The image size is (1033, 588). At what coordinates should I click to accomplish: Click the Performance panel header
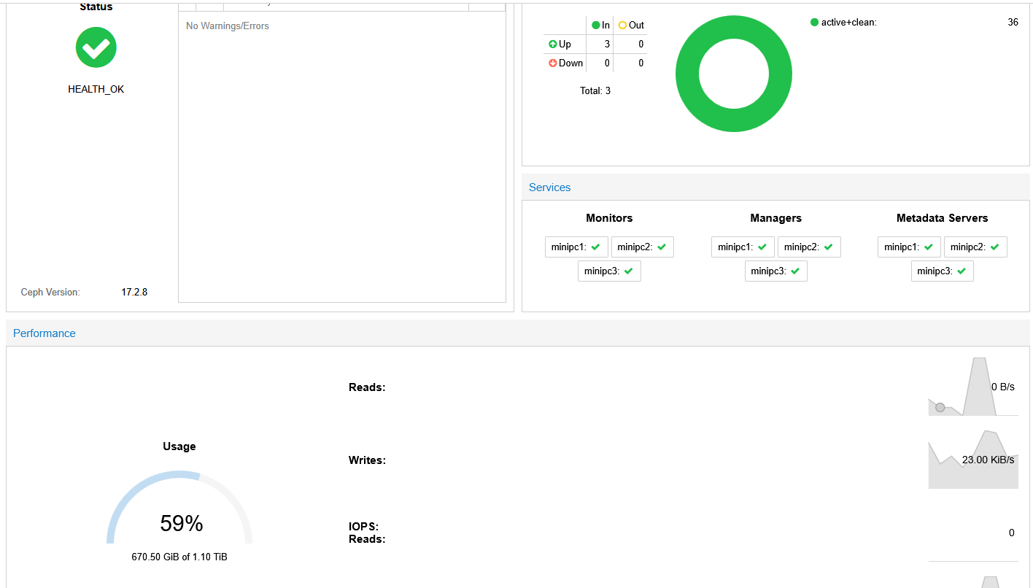45,333
